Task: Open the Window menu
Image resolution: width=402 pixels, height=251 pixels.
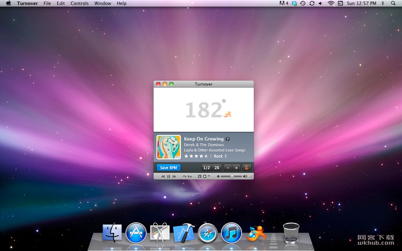Action: [103, 3]
